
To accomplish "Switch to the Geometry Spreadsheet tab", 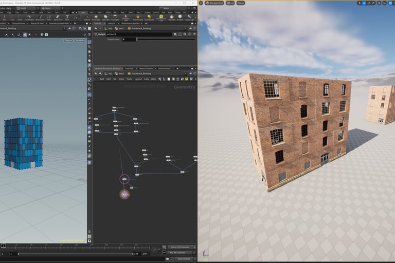I will (x=59, y=24).
